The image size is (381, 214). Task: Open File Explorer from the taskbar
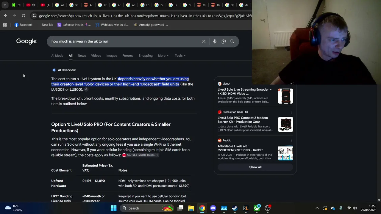[x=191, y=208]
